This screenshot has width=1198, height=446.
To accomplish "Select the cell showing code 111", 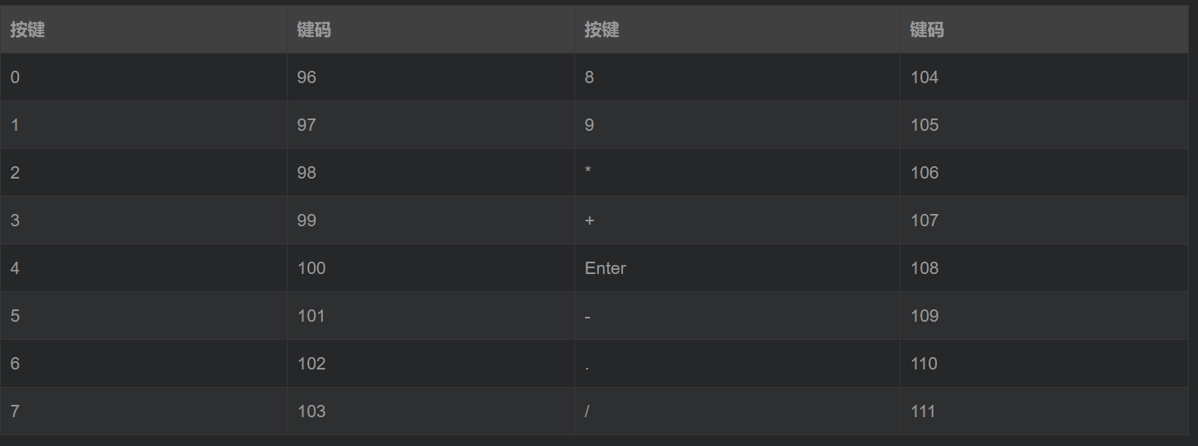I will click(1045, 411).
